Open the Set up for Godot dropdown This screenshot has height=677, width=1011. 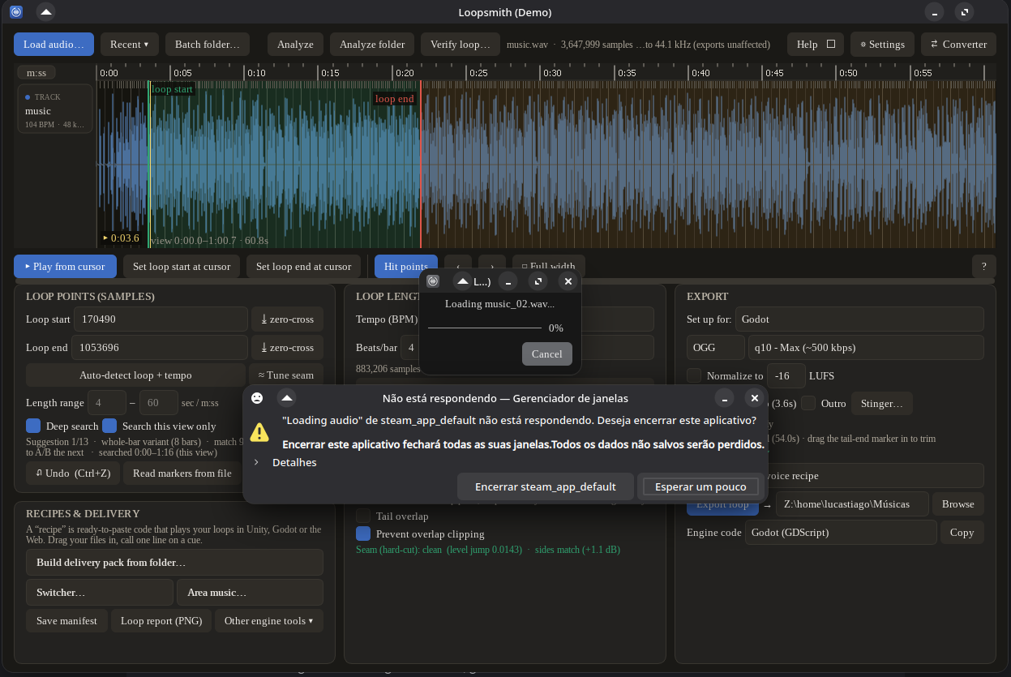859,319
